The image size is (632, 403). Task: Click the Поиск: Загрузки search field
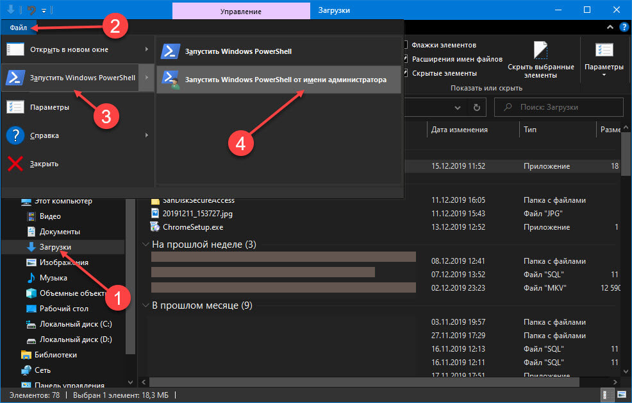point(559,107)
